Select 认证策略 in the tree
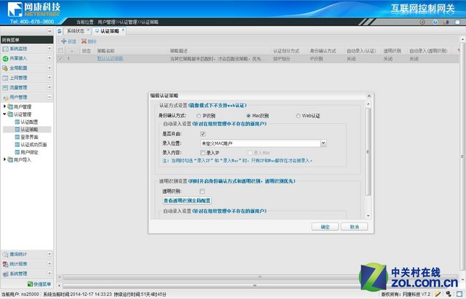 click(x=29, y=129)
